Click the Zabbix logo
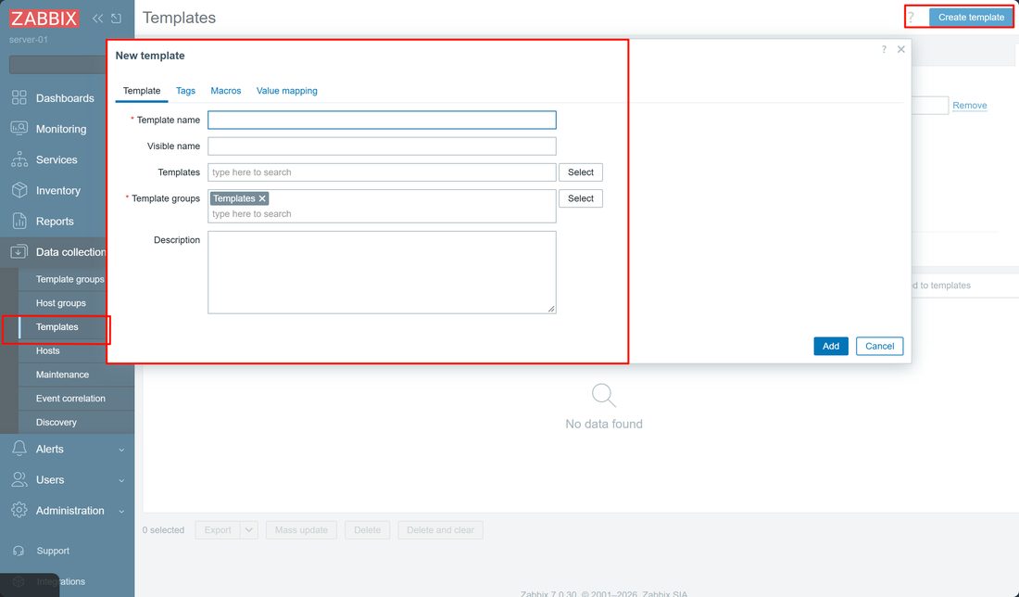 click(x=44, y=19)
